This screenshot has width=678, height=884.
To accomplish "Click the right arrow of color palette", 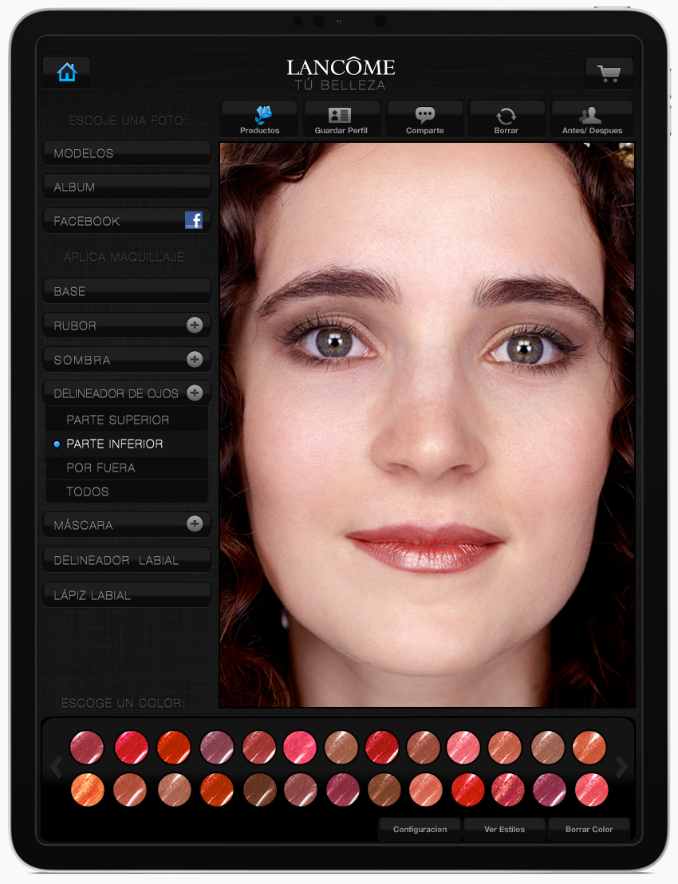I will pyautogui.click(x=621, y=768).
